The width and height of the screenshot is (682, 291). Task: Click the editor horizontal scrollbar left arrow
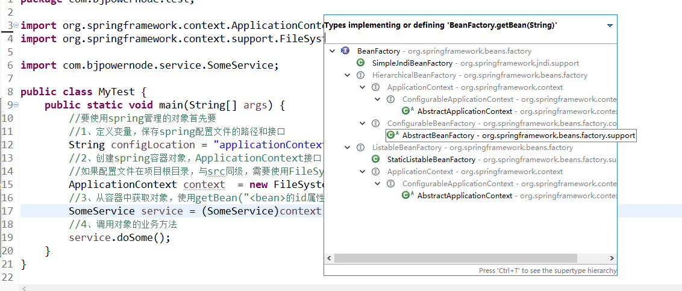click(24, 288)
